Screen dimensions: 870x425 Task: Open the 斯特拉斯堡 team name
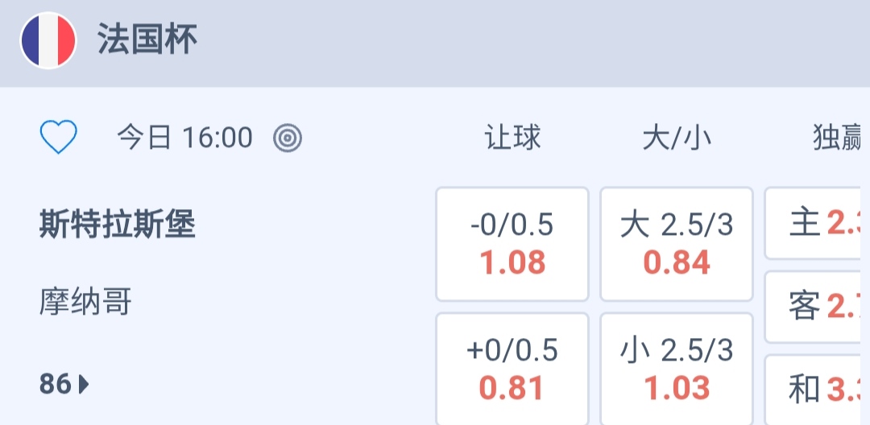point(118,225)
